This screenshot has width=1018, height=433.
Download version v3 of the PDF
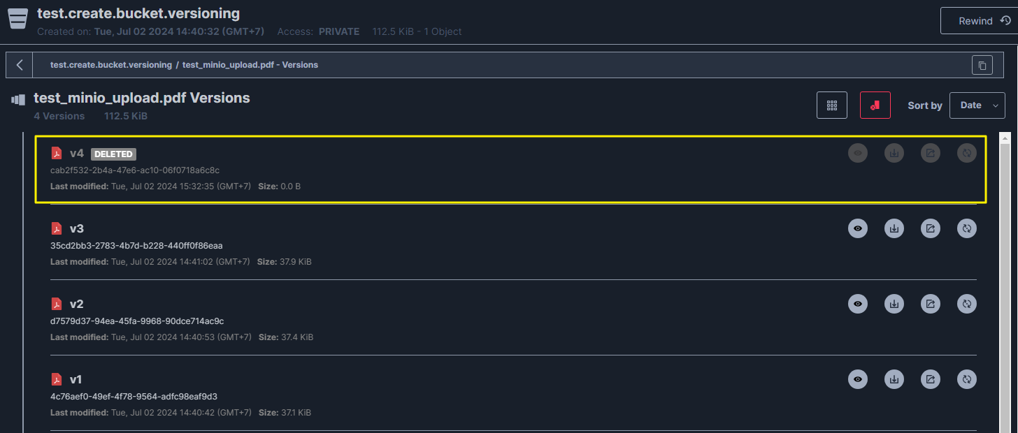[894, 228]
